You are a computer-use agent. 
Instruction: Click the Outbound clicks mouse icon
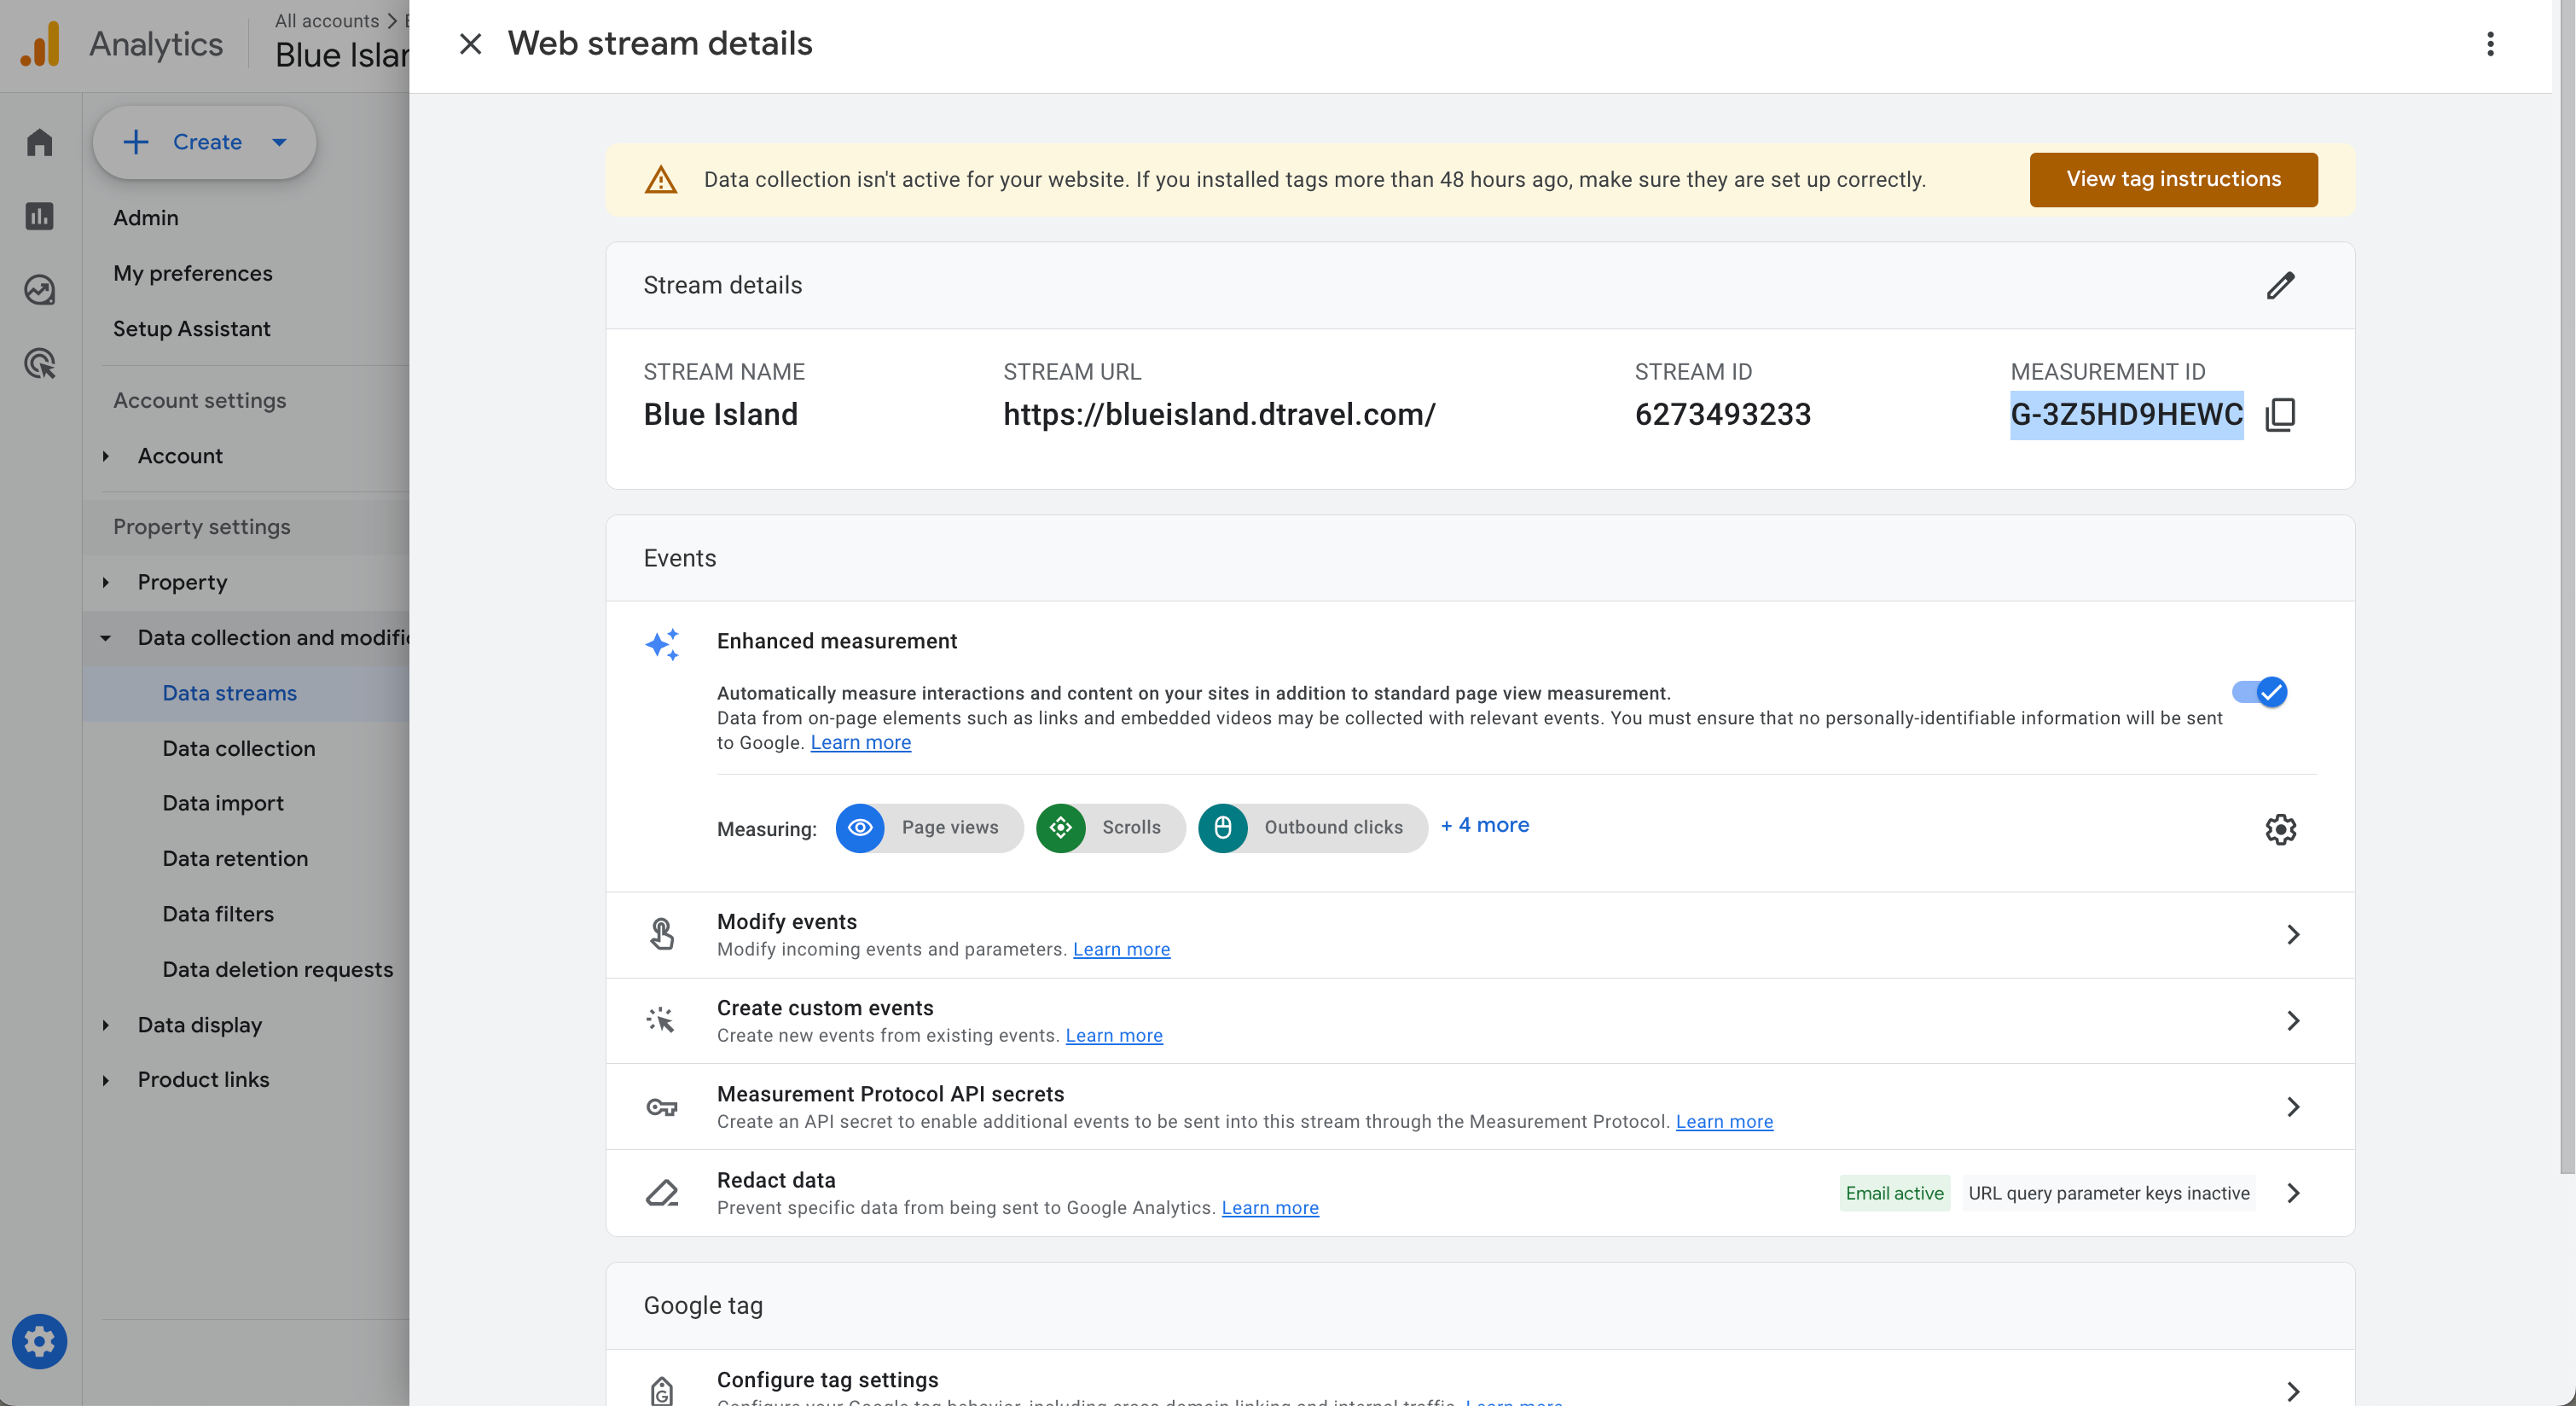1223,828
